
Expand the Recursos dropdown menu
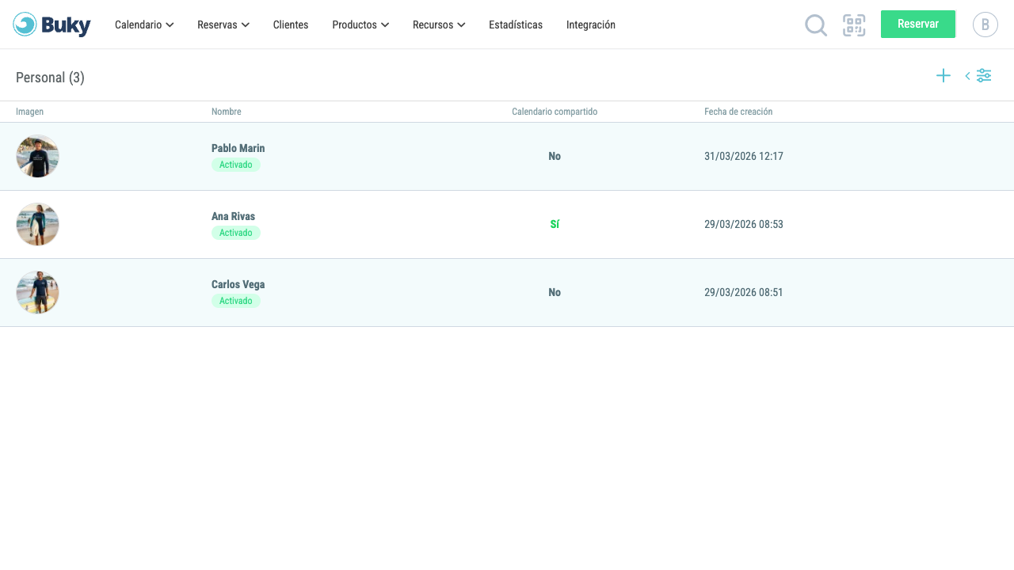[x=439, y=25]
